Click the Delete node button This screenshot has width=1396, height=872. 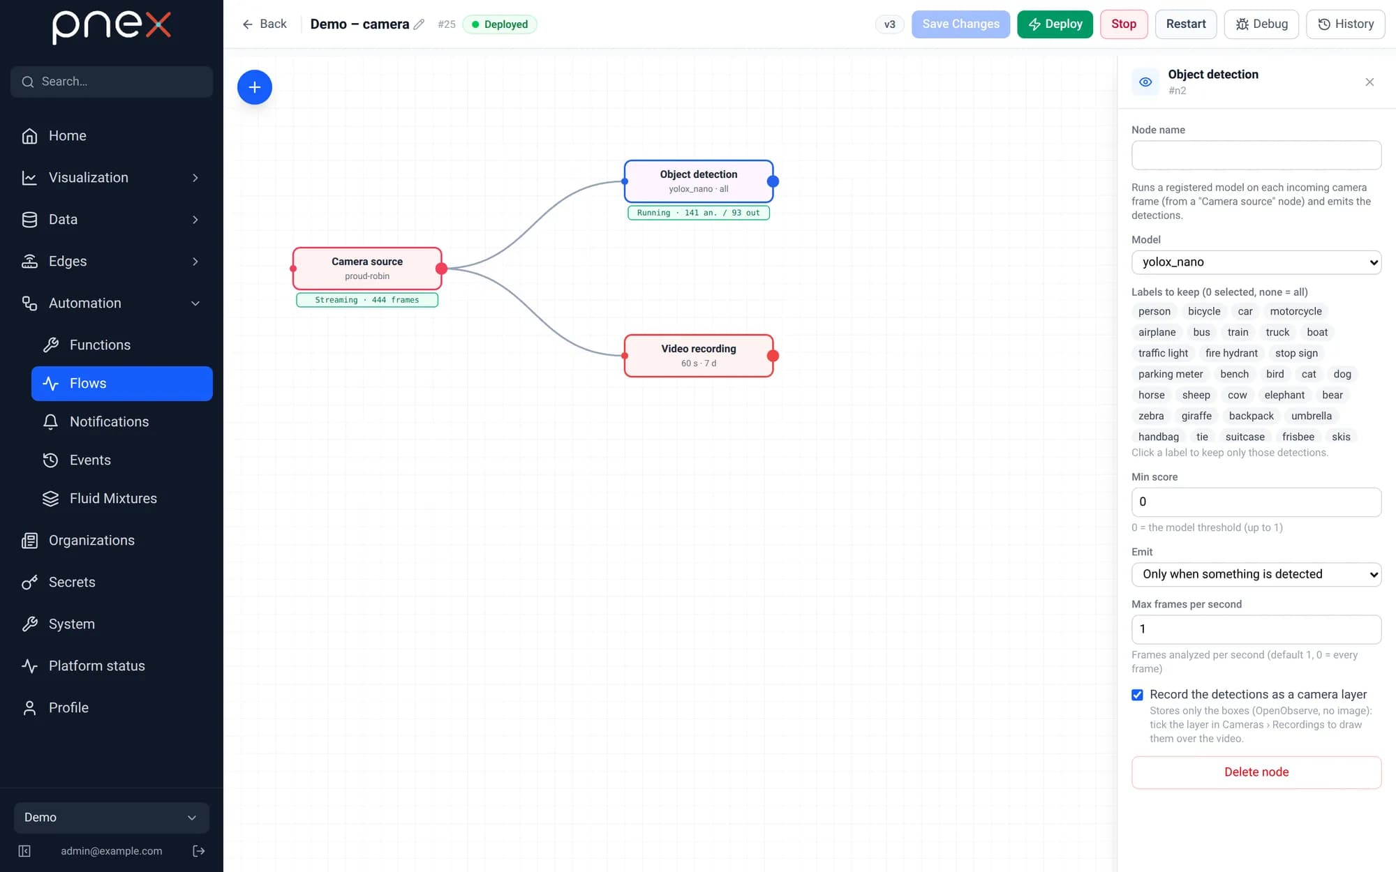coord(1256,772)
